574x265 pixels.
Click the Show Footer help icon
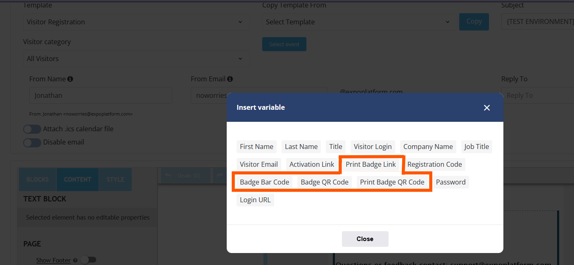pos(75,260)
